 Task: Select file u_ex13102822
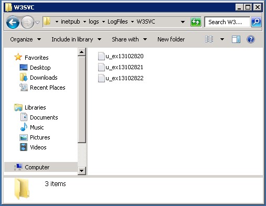[124, 78]
